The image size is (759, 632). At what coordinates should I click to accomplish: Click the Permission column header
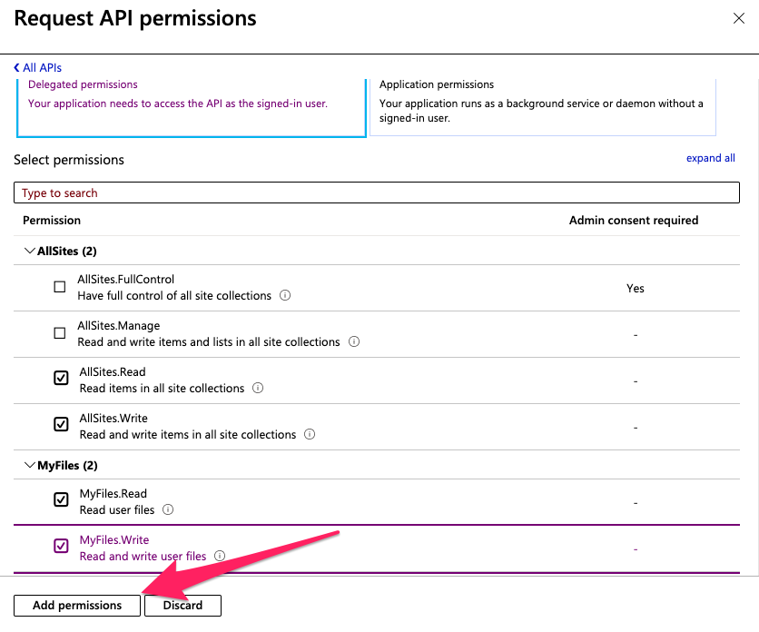point(52,221)
